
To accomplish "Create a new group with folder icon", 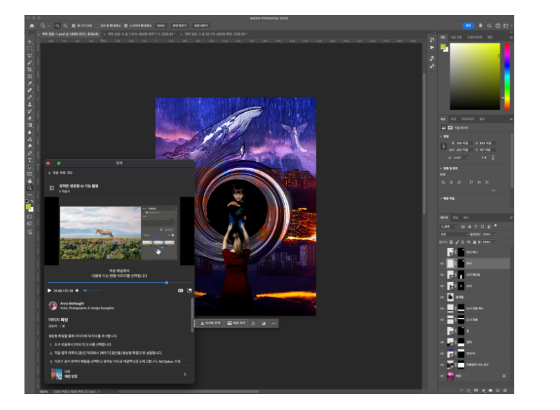I will [x=490, y=391].
